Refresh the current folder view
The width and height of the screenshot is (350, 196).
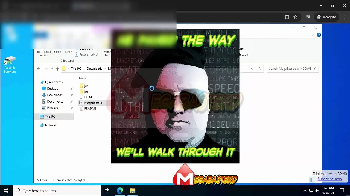click(260, 69)
